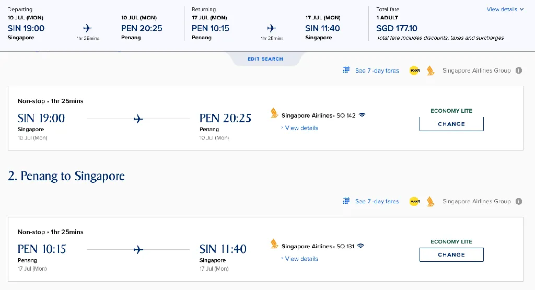Change the SIN to PEN flight selection
The height and width of the screenshot is (290, 535).
(x=451, y=124)
